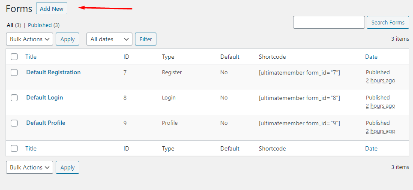Screen dimensions: 413x190
Task: Check the Default Login row checkbox
Action: pyautogui.click(x=14, y=98)
